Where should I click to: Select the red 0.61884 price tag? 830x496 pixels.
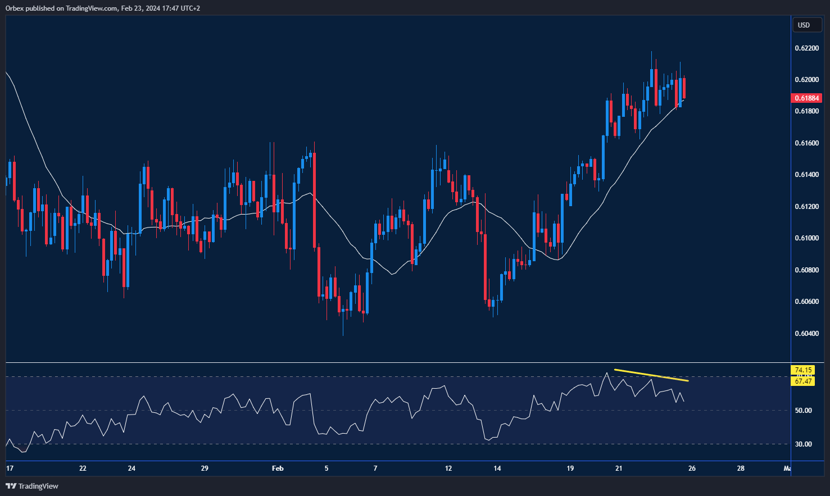point(807,98)
